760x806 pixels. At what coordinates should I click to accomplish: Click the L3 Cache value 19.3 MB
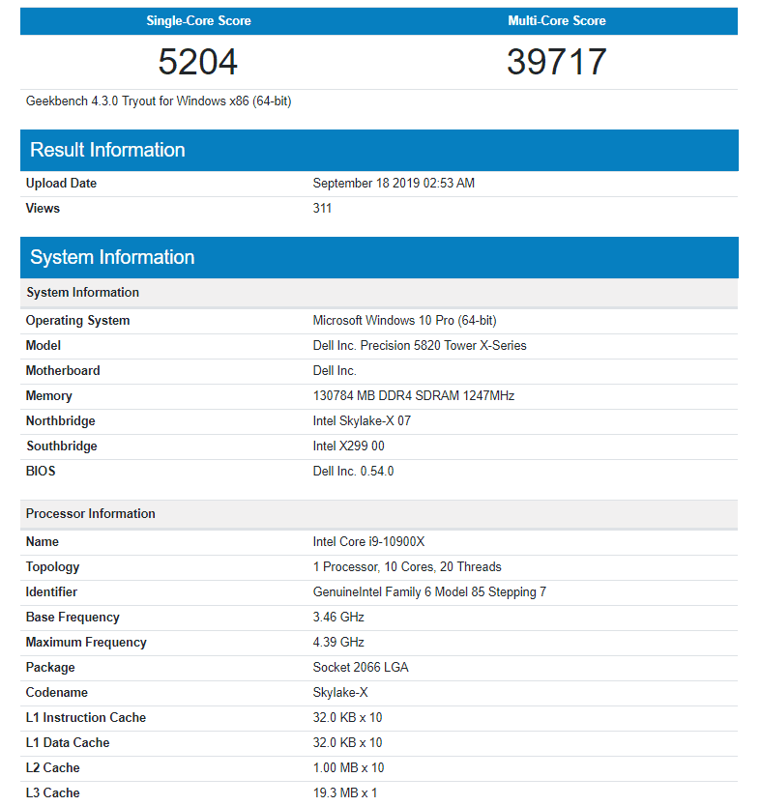coord(345,793)
